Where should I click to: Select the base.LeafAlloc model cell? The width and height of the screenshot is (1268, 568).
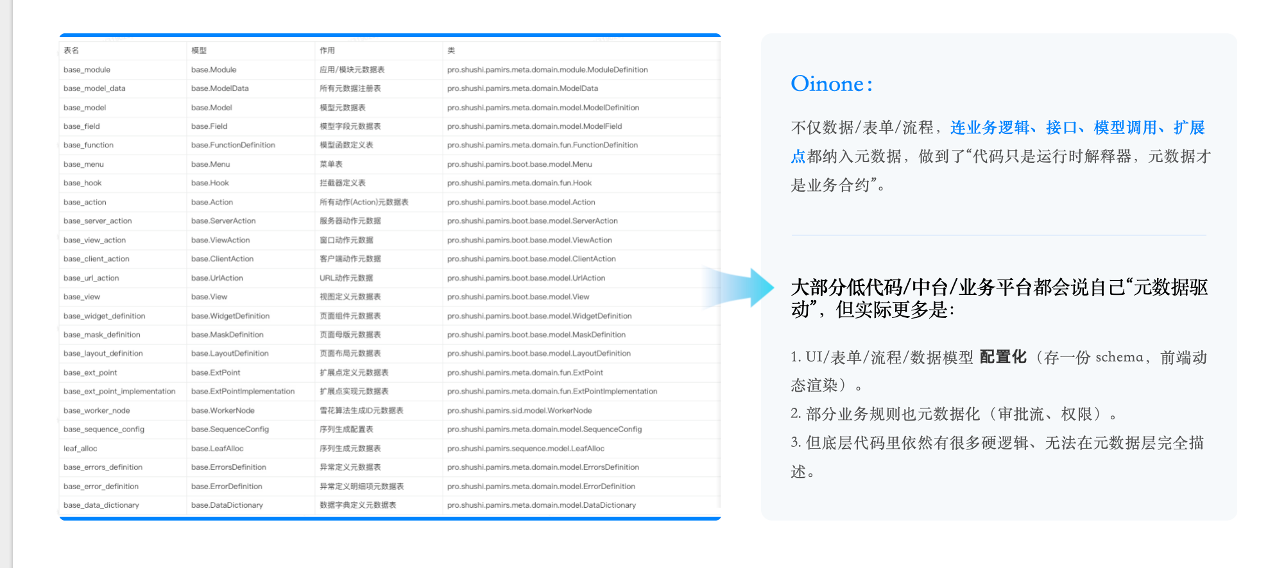[x=218, y=449]
